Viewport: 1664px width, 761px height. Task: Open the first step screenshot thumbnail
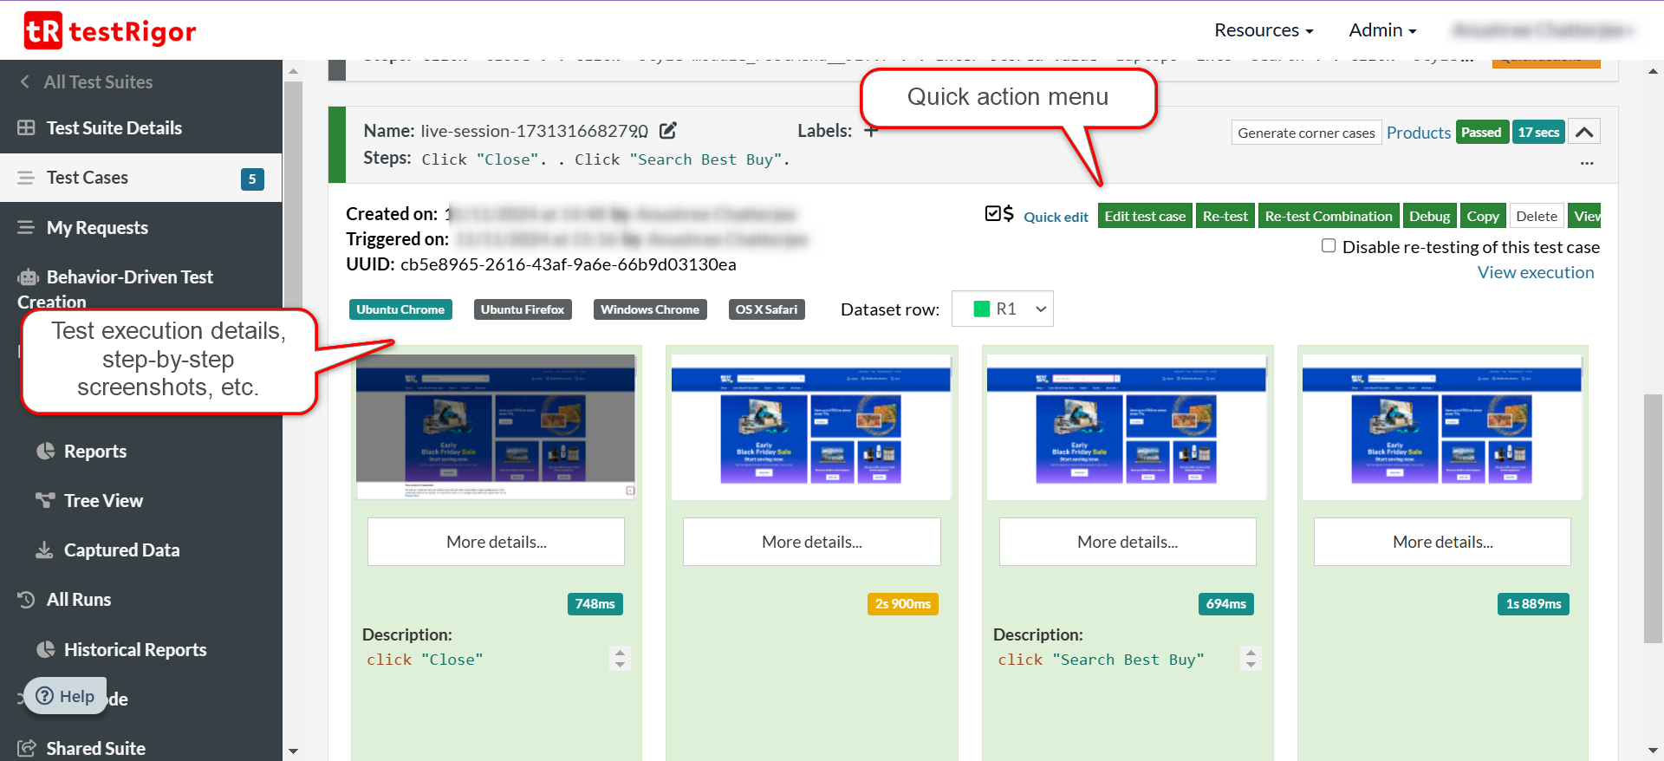tap(496, 426)
